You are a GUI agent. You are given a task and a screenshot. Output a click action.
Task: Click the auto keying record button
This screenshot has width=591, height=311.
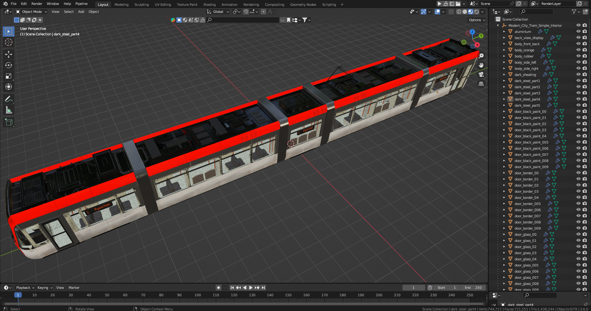[x=219, y=288]
